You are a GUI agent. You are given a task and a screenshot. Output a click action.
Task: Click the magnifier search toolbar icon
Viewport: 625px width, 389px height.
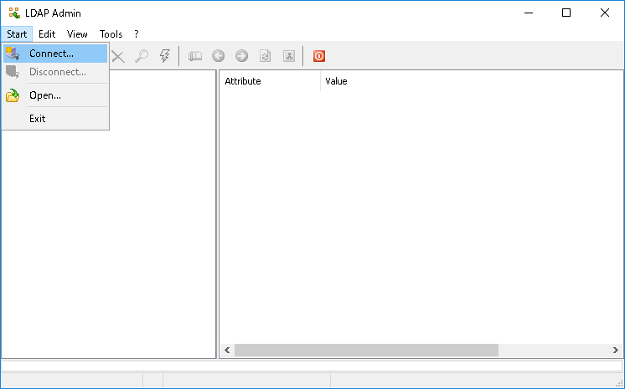tap(142, 56)
